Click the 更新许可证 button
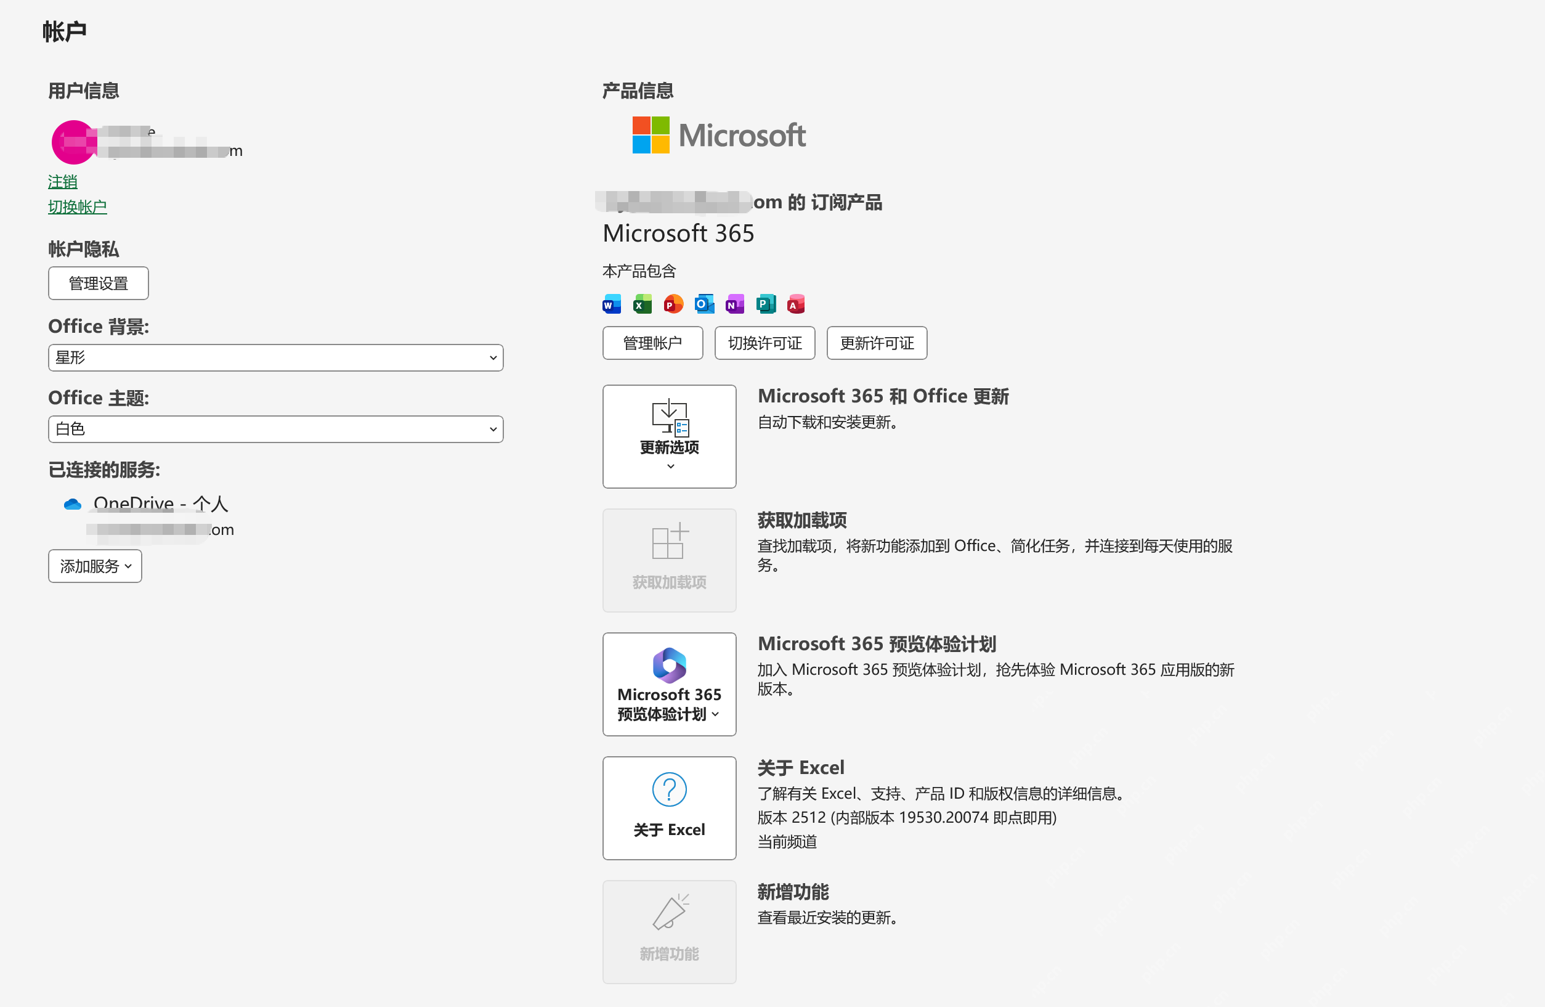 tap(877, 343)
